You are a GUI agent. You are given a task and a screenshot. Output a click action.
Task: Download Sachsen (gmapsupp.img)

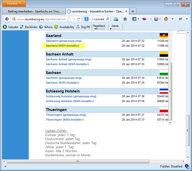[x=64, y=78]
